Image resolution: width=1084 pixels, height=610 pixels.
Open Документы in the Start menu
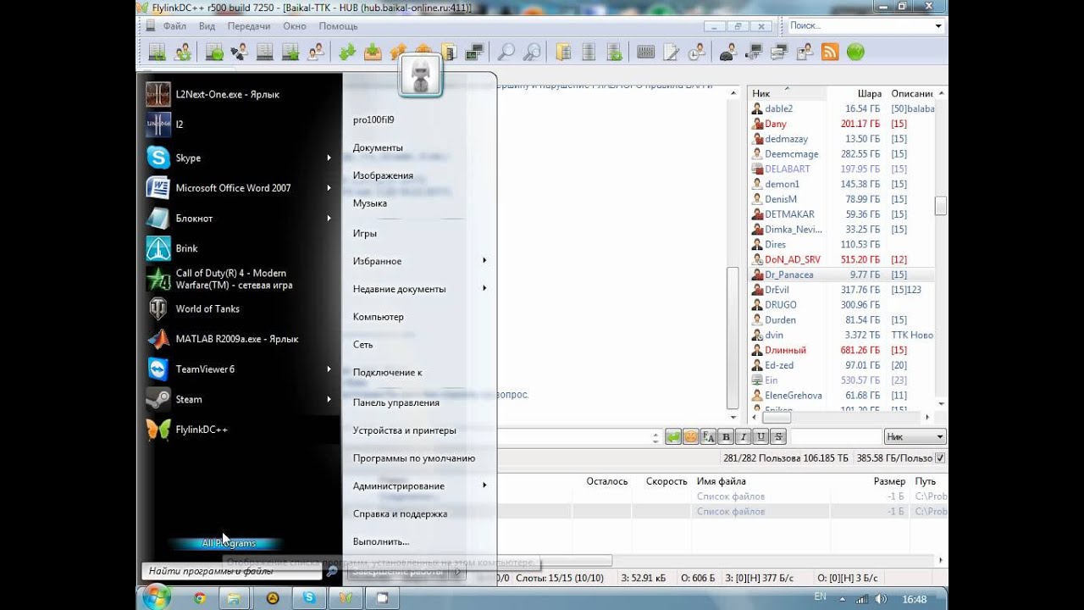pyautogui.click(x=378, y=147)
